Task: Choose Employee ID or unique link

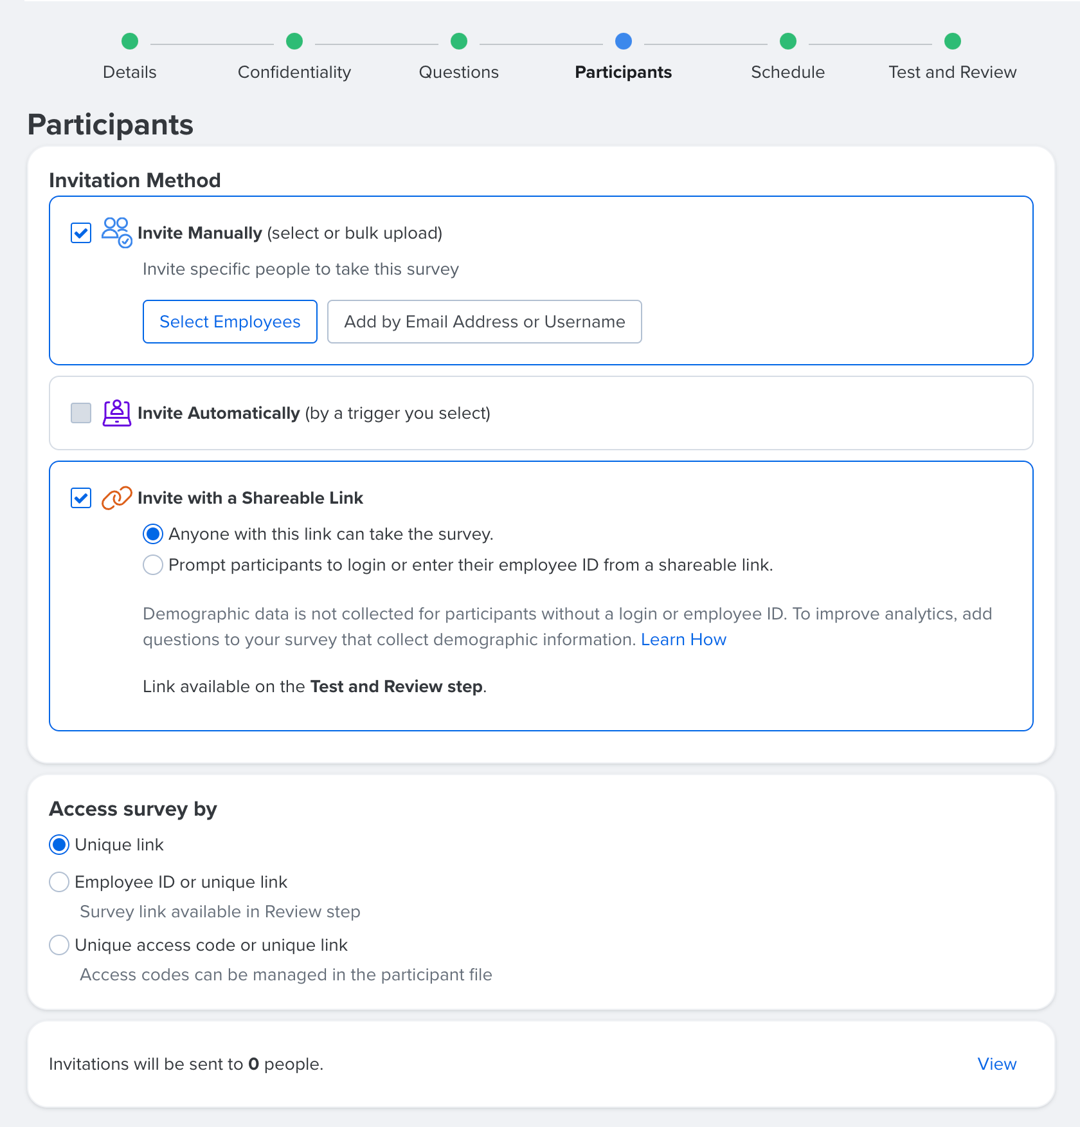Action: [59, 882]
